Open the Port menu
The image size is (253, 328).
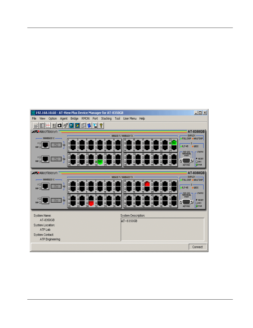tap(95, 119)
